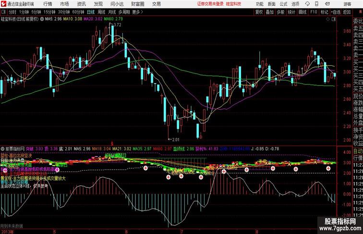Select the 月线 period tab
Viewport: 363px width, 234px height.
pos(112,12)
